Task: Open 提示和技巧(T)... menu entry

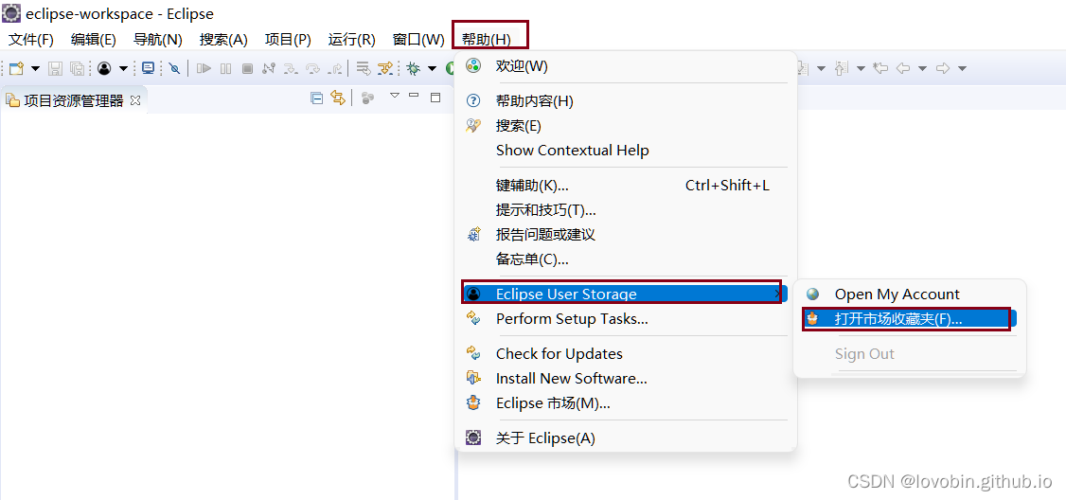Action: (626, 209)
